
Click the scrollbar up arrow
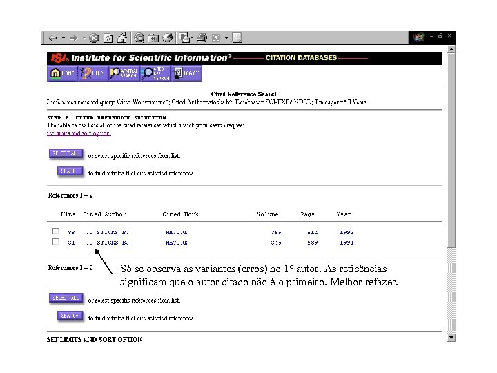tap(451, 50)
